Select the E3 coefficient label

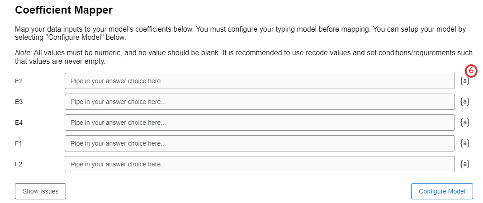pos(19,102)
